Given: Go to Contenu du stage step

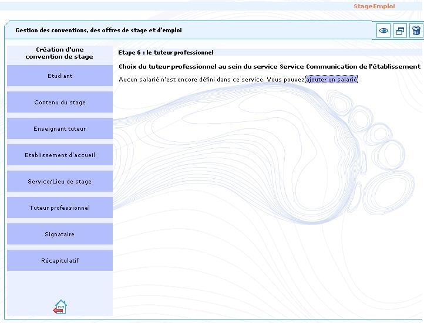Looking at the screenshot, I should 60,102.
